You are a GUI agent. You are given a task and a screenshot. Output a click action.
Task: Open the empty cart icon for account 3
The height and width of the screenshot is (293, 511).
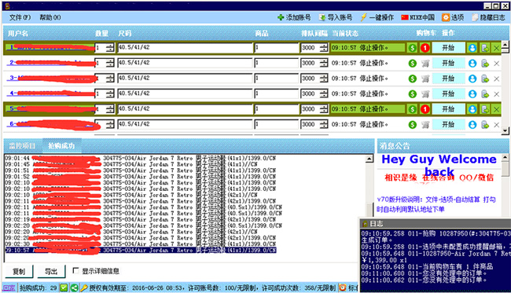coord(425,79)
